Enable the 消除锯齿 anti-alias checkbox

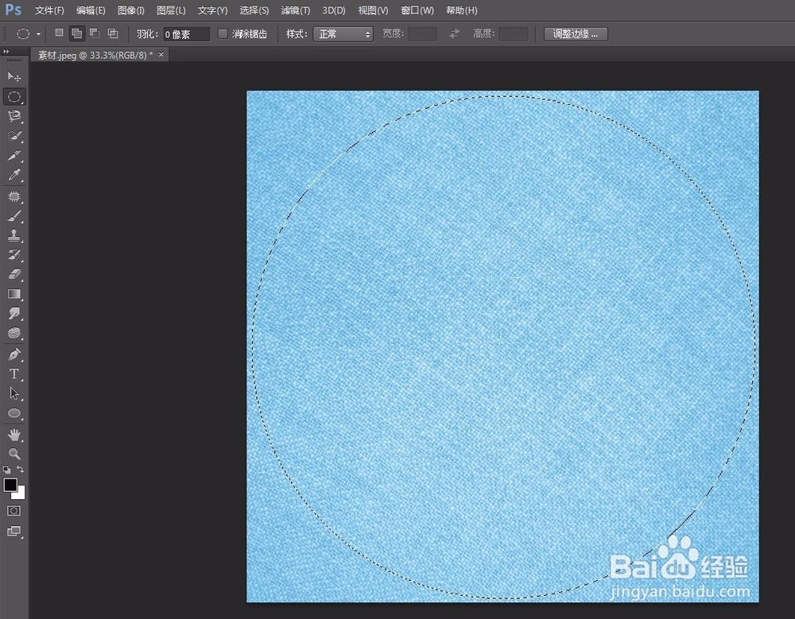tap(222, 33)
